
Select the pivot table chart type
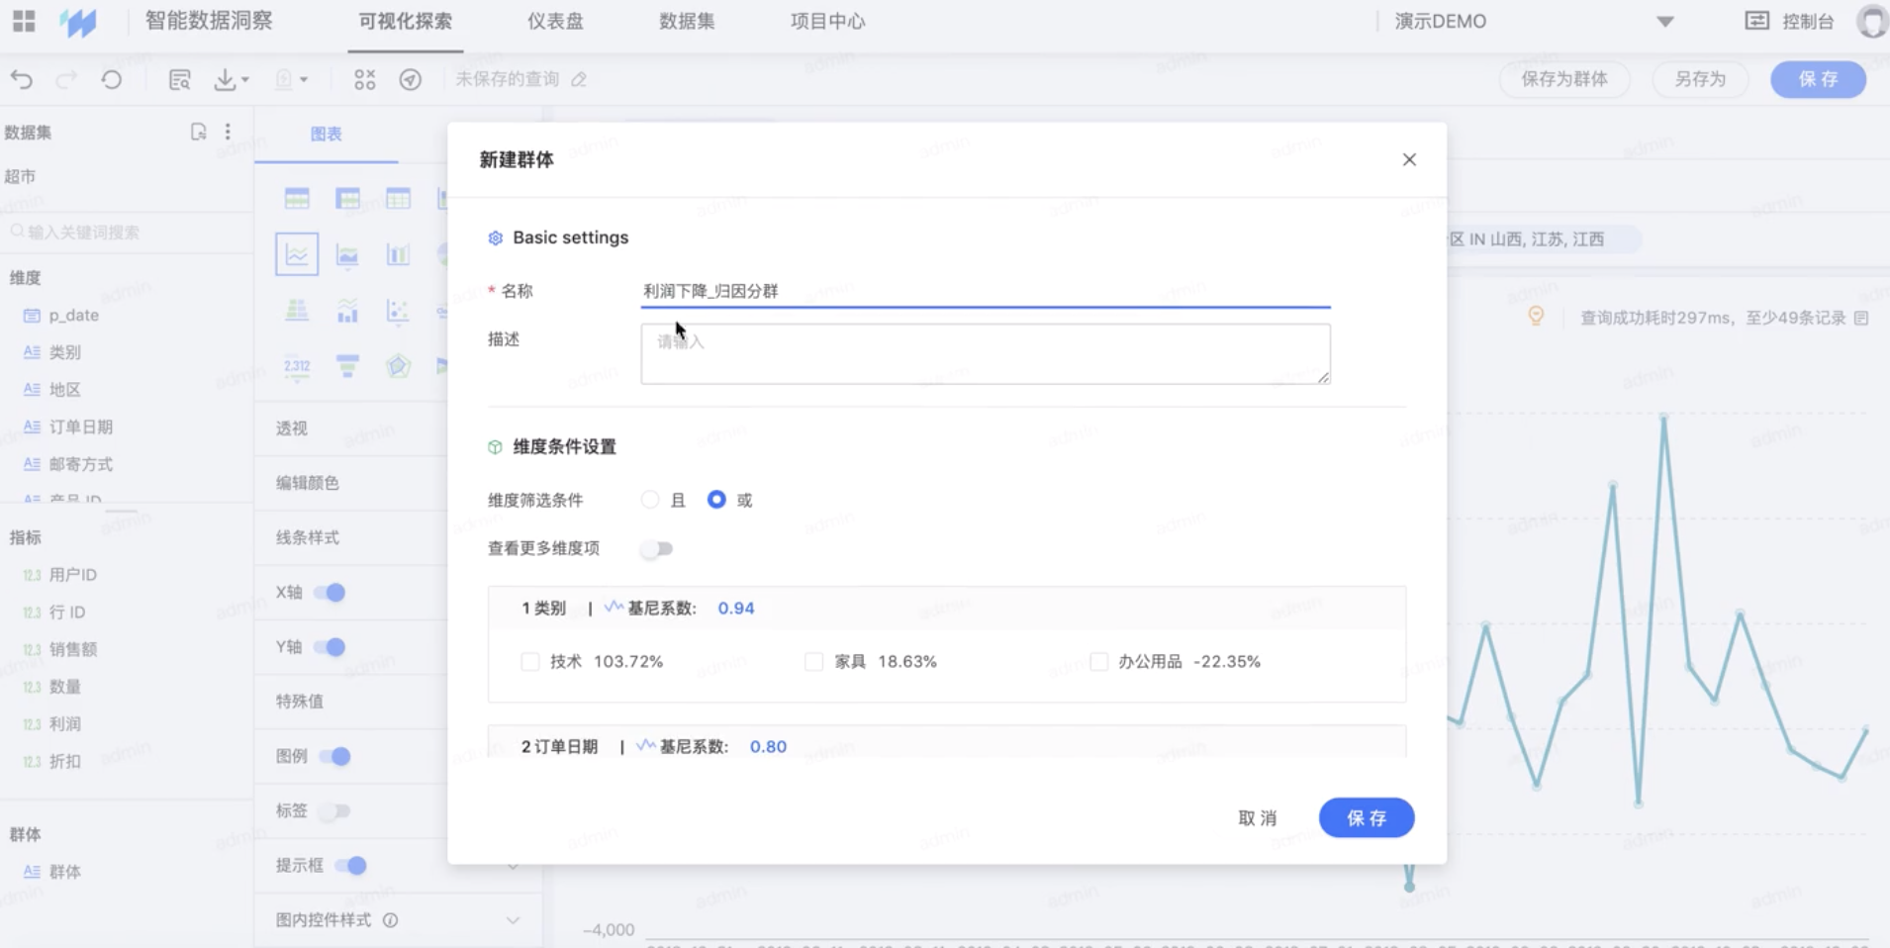pyautogui.click(x=347, y=199)
